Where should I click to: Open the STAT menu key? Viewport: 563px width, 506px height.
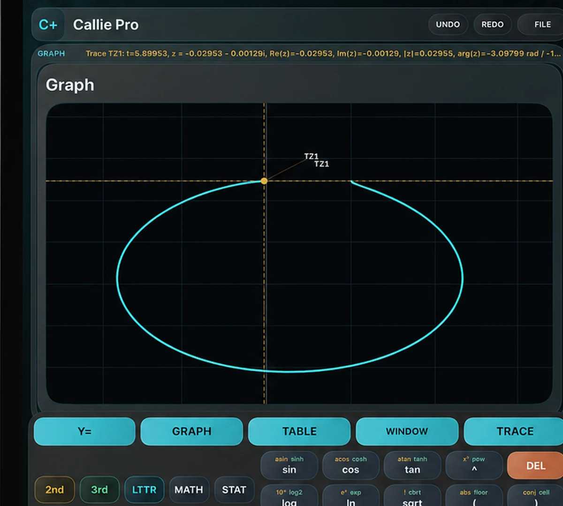point(234,490)
